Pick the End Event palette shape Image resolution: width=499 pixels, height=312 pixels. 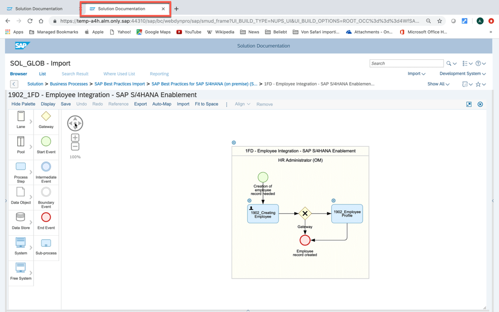coord(46,221)
